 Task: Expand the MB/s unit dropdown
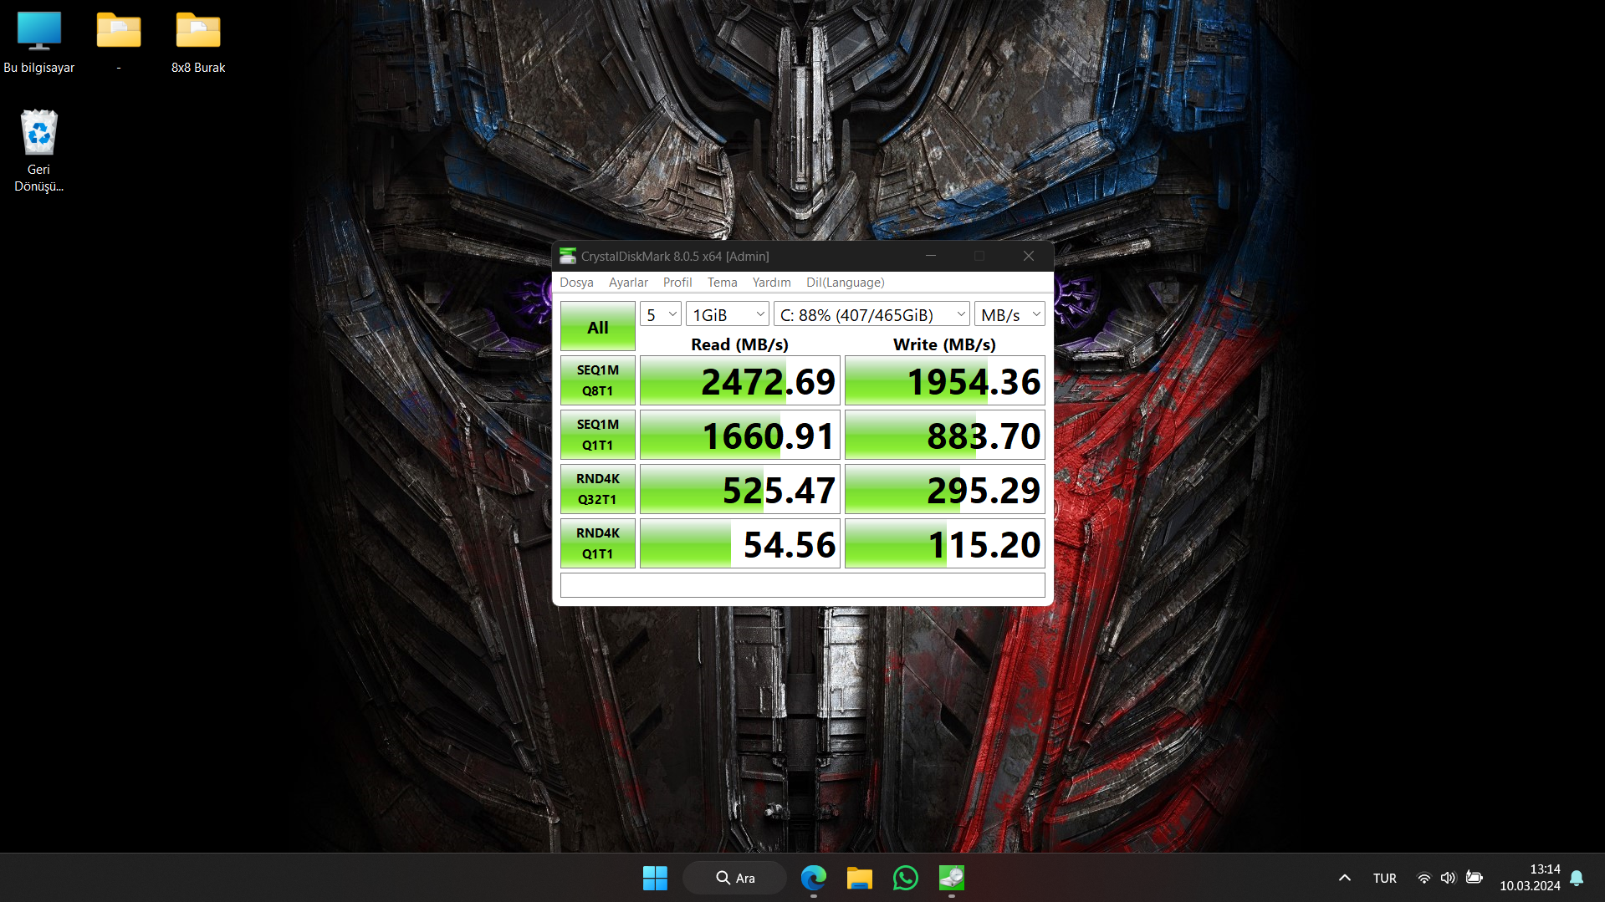click(x=1010, y=314)
